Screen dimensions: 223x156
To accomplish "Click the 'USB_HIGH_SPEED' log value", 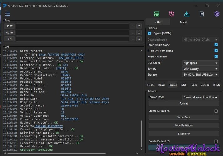I will tap(71, 58).
